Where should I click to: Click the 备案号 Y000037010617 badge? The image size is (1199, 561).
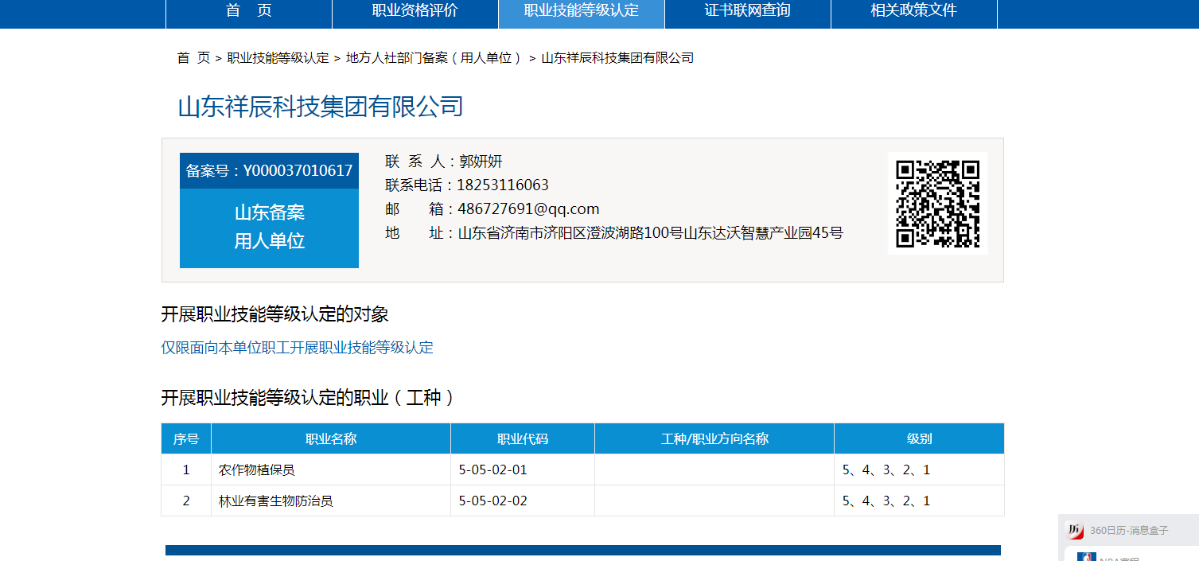click(269, 171)
